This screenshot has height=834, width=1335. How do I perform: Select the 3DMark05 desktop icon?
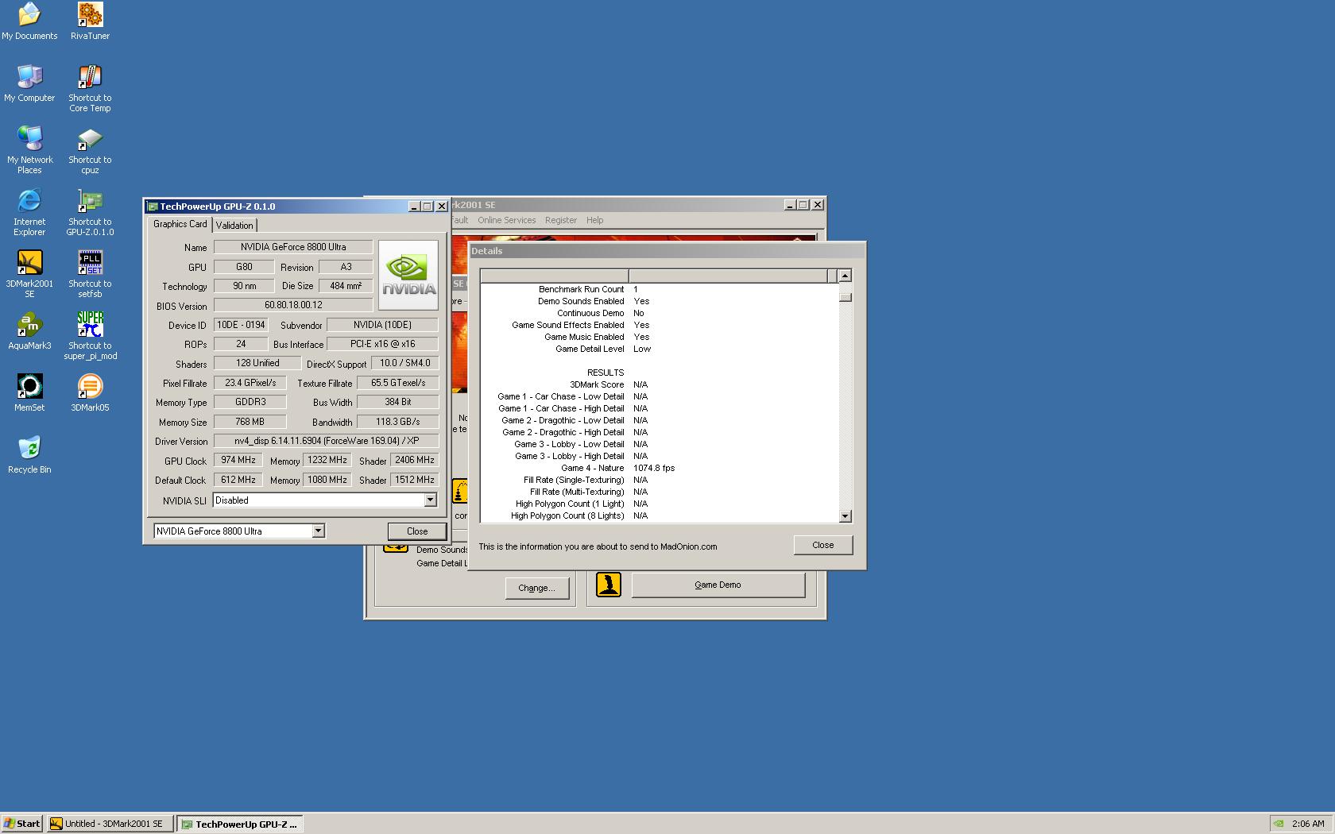click(90, 393)
